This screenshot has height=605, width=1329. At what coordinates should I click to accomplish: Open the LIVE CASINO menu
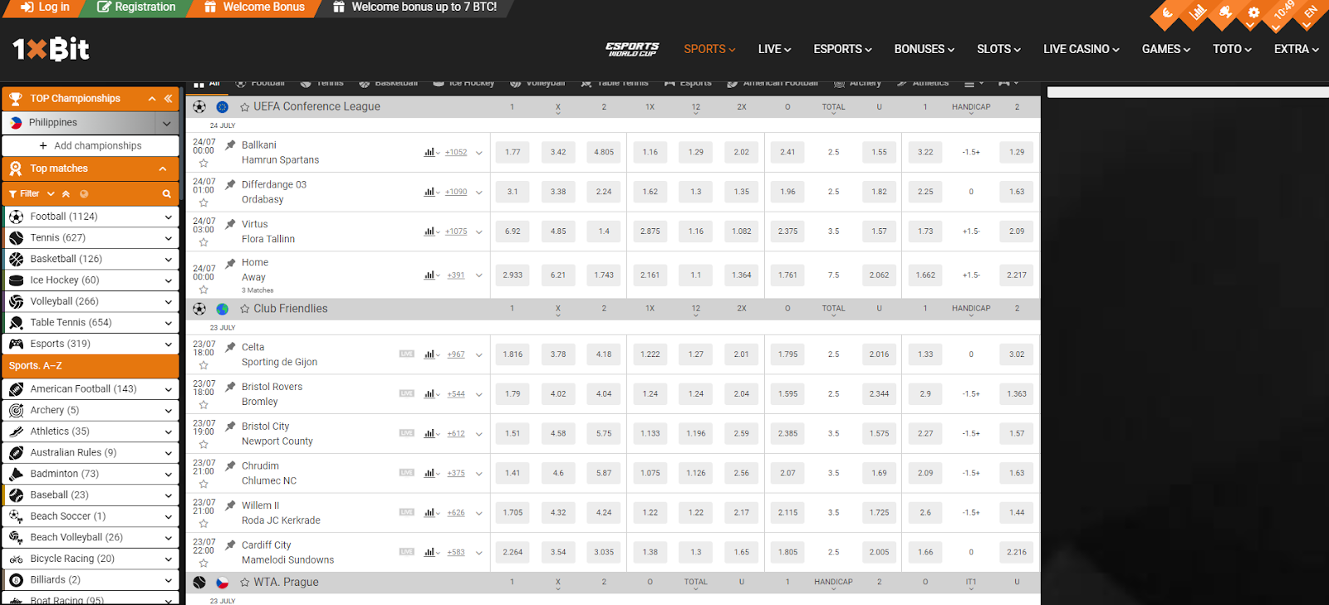tap(1081, 49)
